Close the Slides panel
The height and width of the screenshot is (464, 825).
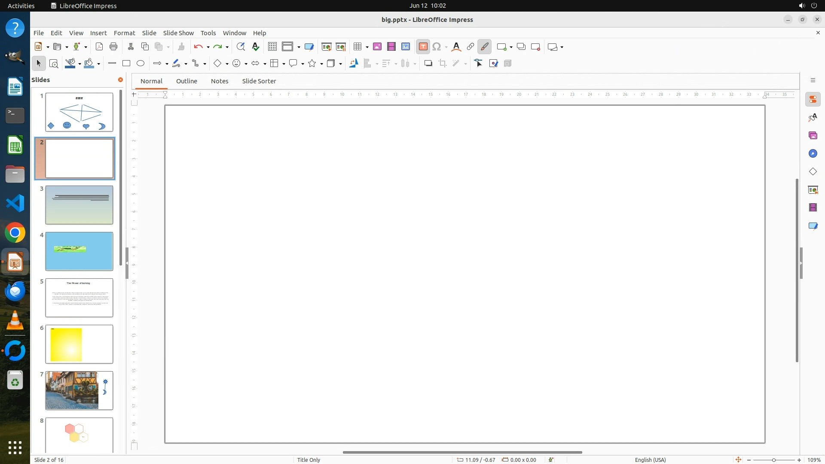pyautogui.click(x=120, y=80)
